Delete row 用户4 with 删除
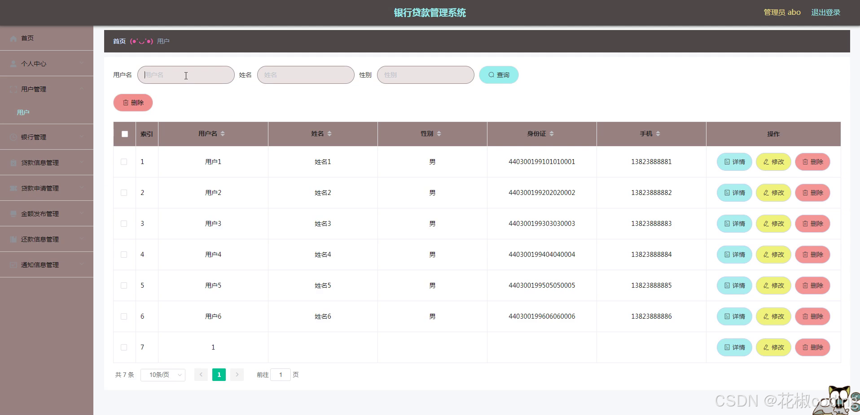The width and height of the screenshot is (860, 415). tap(812, 255)
